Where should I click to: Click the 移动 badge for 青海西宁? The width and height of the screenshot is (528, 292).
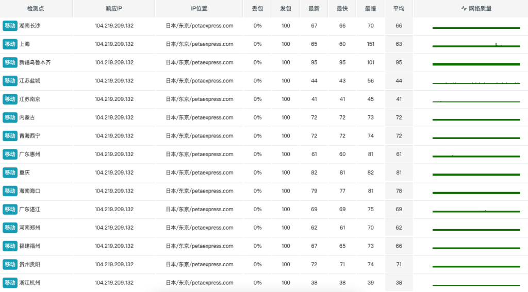pos(10,136)
